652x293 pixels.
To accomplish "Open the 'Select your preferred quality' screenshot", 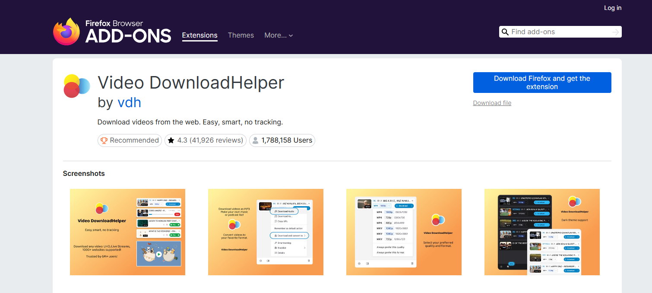I will click(404, 232).
